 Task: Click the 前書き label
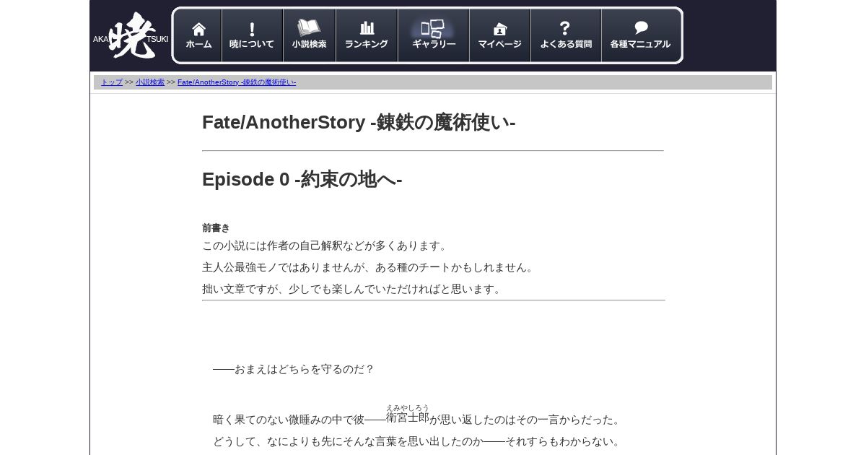(216, 227)
